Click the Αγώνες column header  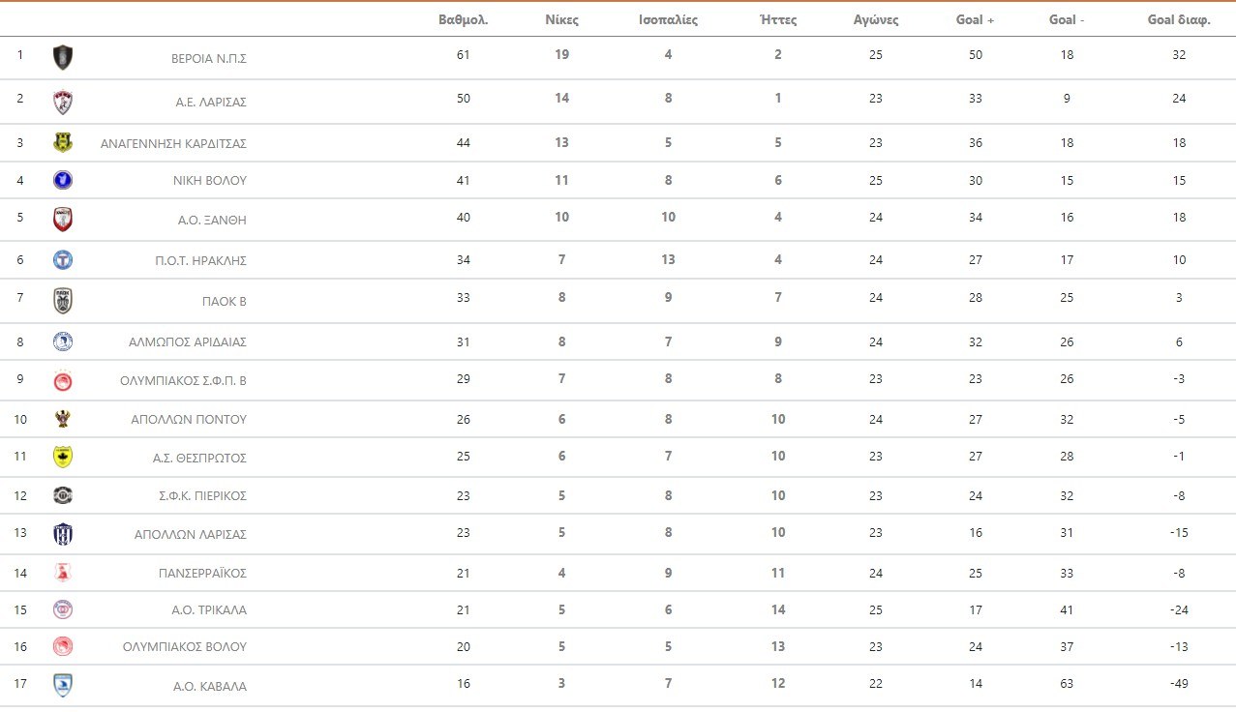(876, 19)
